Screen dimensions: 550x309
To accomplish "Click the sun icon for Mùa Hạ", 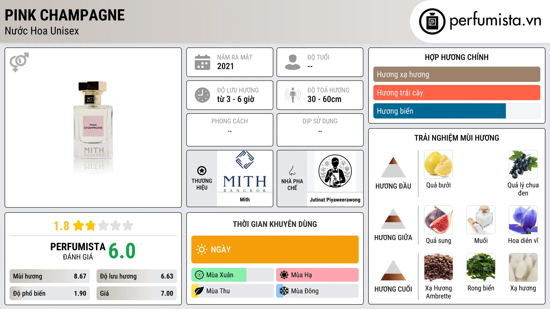I will tap(284, 275).
